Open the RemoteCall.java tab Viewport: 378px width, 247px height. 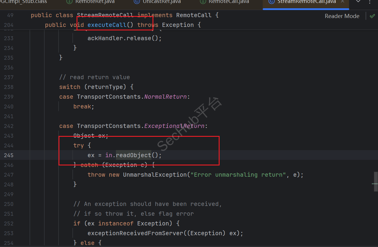click(229, 2)
